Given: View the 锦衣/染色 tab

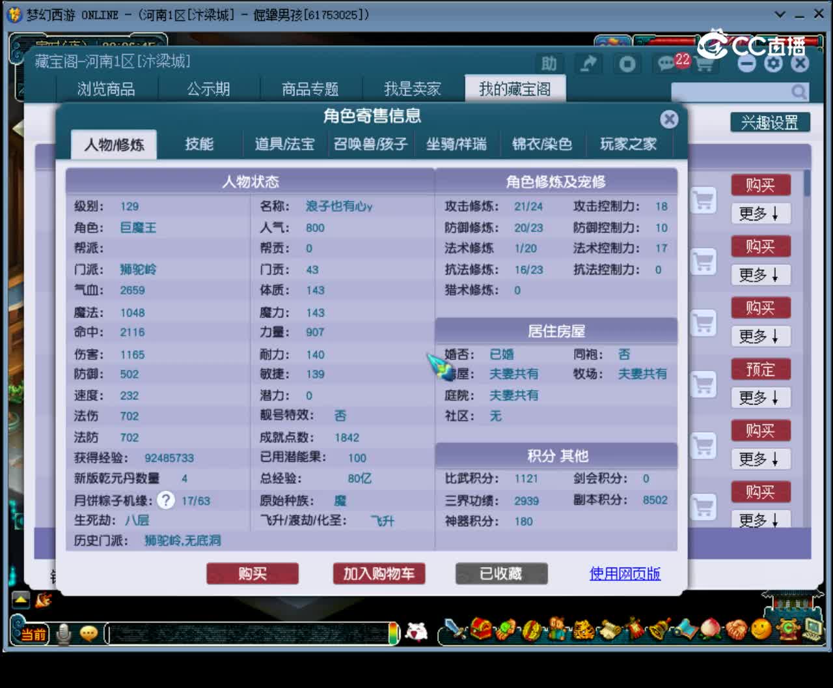Looking at the screenshot, I should (x=542, y=144).
